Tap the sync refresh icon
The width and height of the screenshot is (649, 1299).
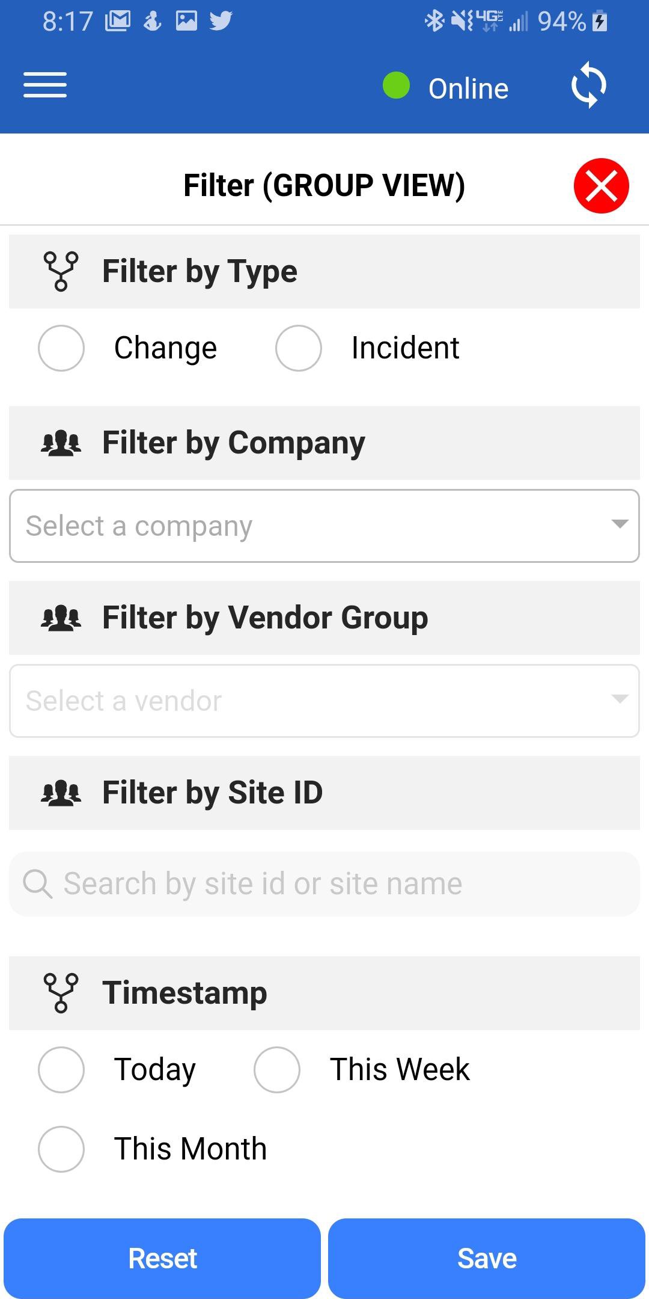pyautogui.click(x=588, y=85)
